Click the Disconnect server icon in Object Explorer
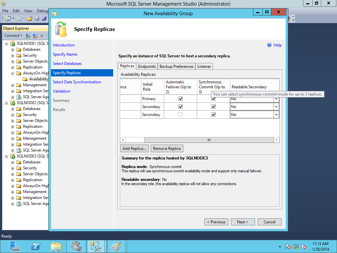337x253 pixels. click(35, 36)
